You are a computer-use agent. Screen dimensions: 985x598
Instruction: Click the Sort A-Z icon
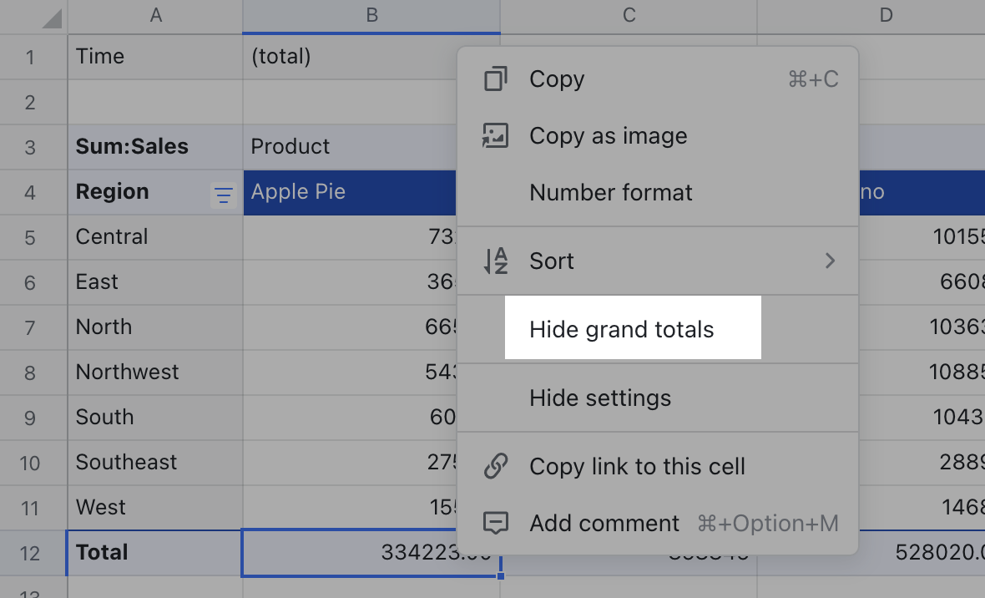pos(496,261)
